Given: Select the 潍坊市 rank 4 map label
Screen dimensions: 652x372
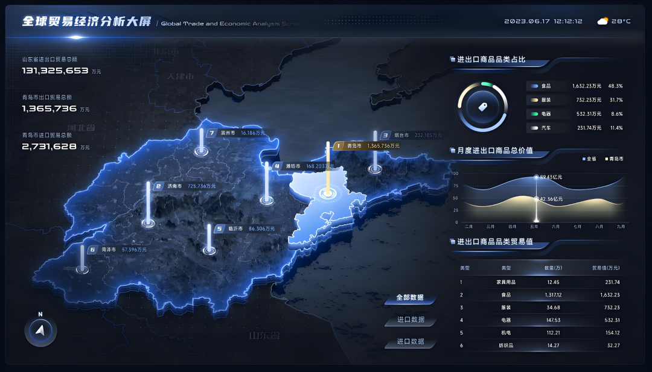Looking at the screenshot, I should click(302, 166).
